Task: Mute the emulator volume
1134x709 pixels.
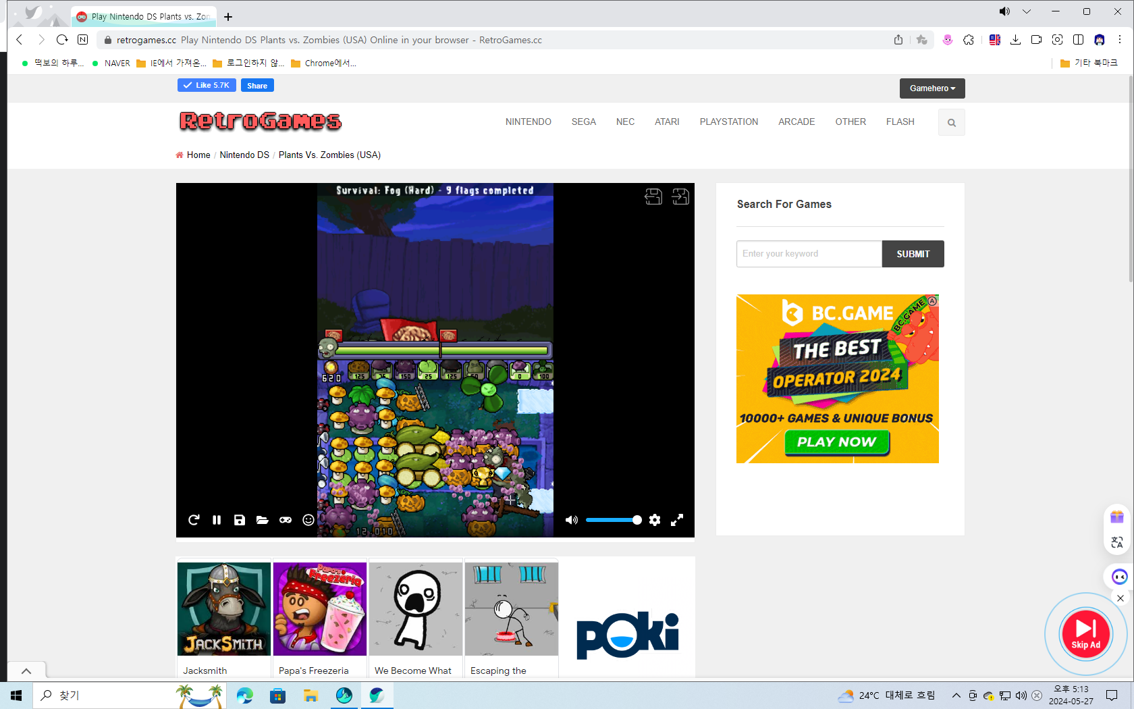Action: pos(572,520)
